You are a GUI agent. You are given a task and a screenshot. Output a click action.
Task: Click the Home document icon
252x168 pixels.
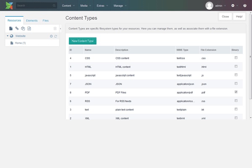12,43
